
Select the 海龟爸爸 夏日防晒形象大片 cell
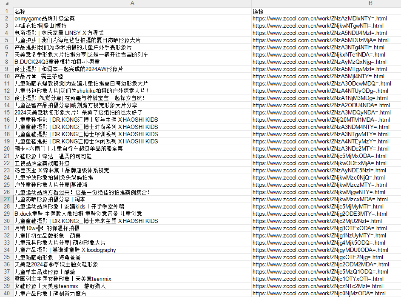click(x=132, y=40)
